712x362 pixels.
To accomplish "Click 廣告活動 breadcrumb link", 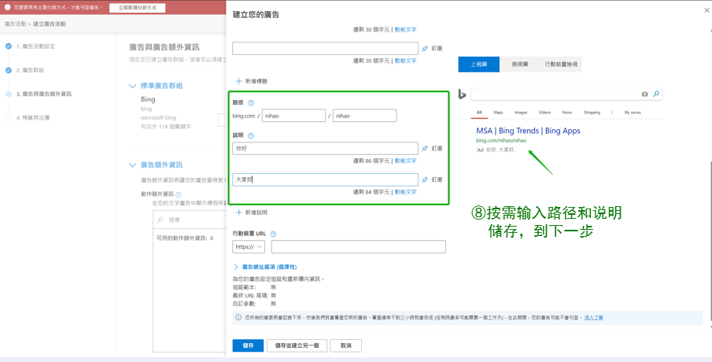I will [x=16, y=24].
